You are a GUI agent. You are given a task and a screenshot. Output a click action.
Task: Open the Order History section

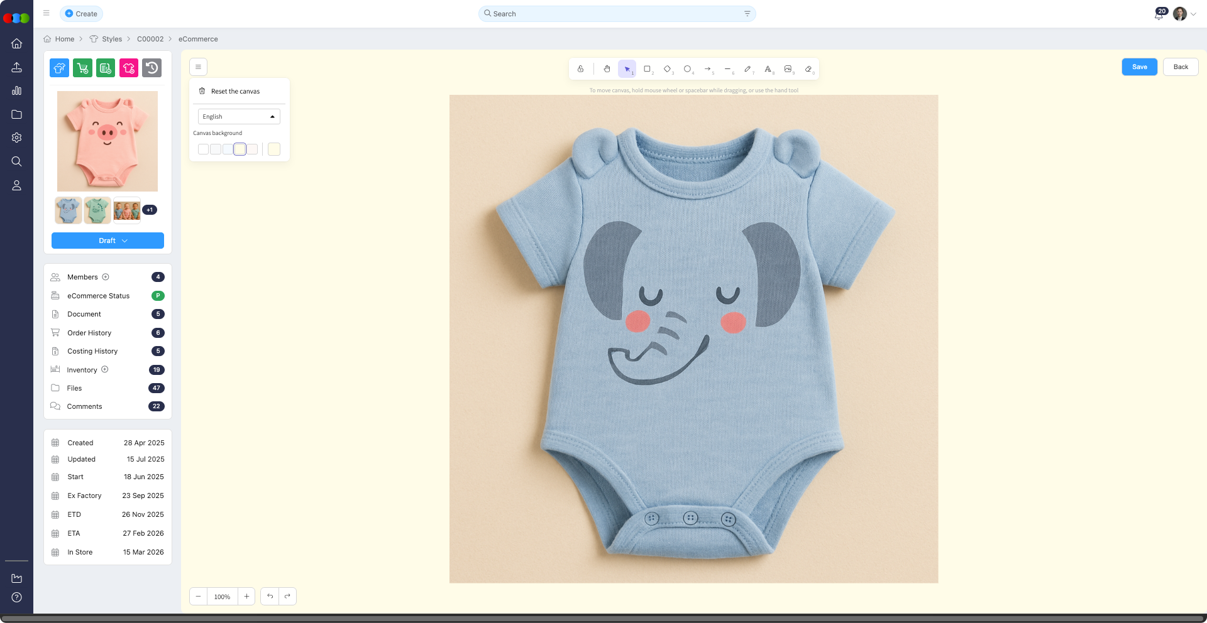[x=89, y=333]
